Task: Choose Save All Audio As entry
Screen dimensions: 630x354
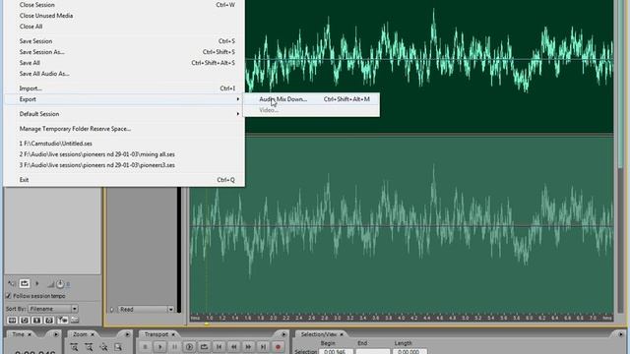Action: [124, 74]
